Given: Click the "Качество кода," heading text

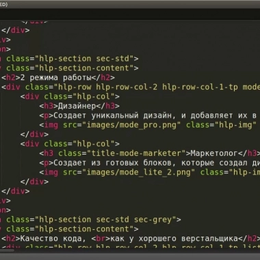Looking at the screenshot, I should pyautogui.click(x=53, y=239).
